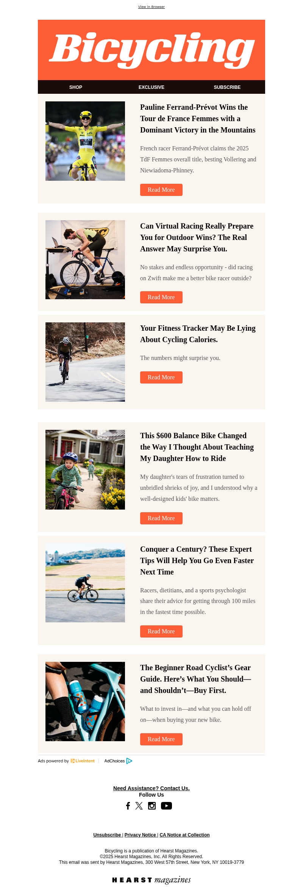Go to the SUBSCRIBE navigation item
The height and width of the screenshot is (887, 303).
(x=227, y=87)
